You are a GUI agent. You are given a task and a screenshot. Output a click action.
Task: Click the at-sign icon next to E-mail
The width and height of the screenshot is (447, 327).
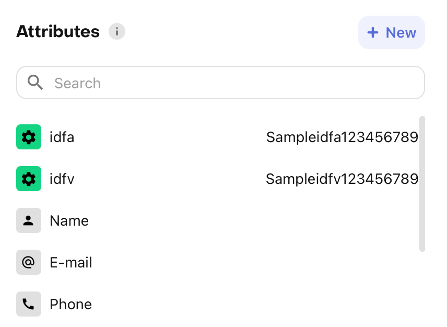[x=29, y=262]
